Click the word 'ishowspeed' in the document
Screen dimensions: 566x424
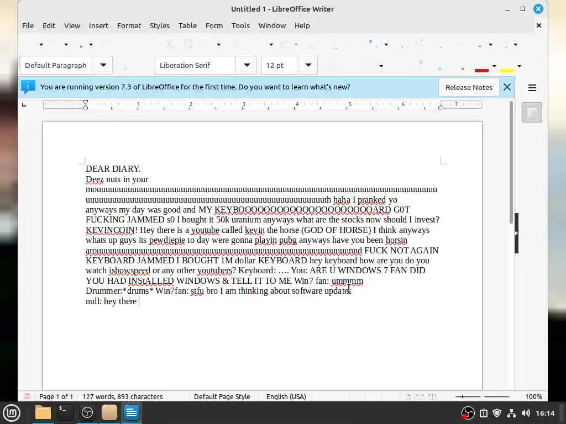tap(129, 271)
